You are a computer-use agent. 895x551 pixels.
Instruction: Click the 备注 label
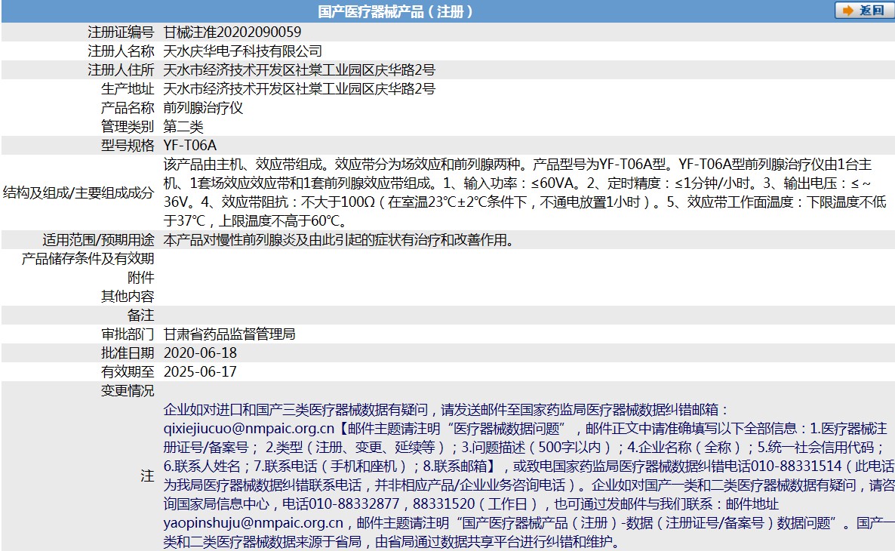click(x=141, y=316)
